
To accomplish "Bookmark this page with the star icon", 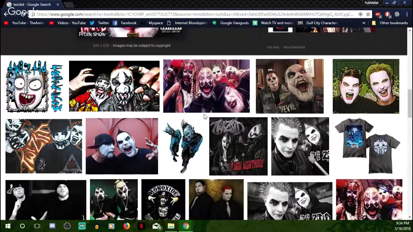I will [368, 14].
